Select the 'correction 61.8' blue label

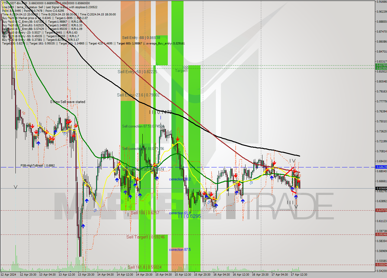[x=180, y=213]
